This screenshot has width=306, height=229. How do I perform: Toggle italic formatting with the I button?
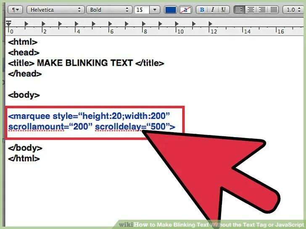click(x=213, y=10)
